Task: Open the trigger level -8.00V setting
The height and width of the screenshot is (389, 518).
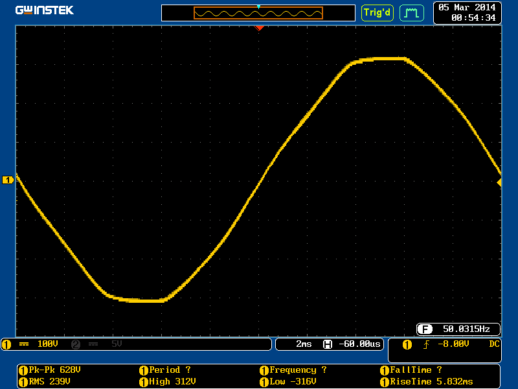Action: 453,344
